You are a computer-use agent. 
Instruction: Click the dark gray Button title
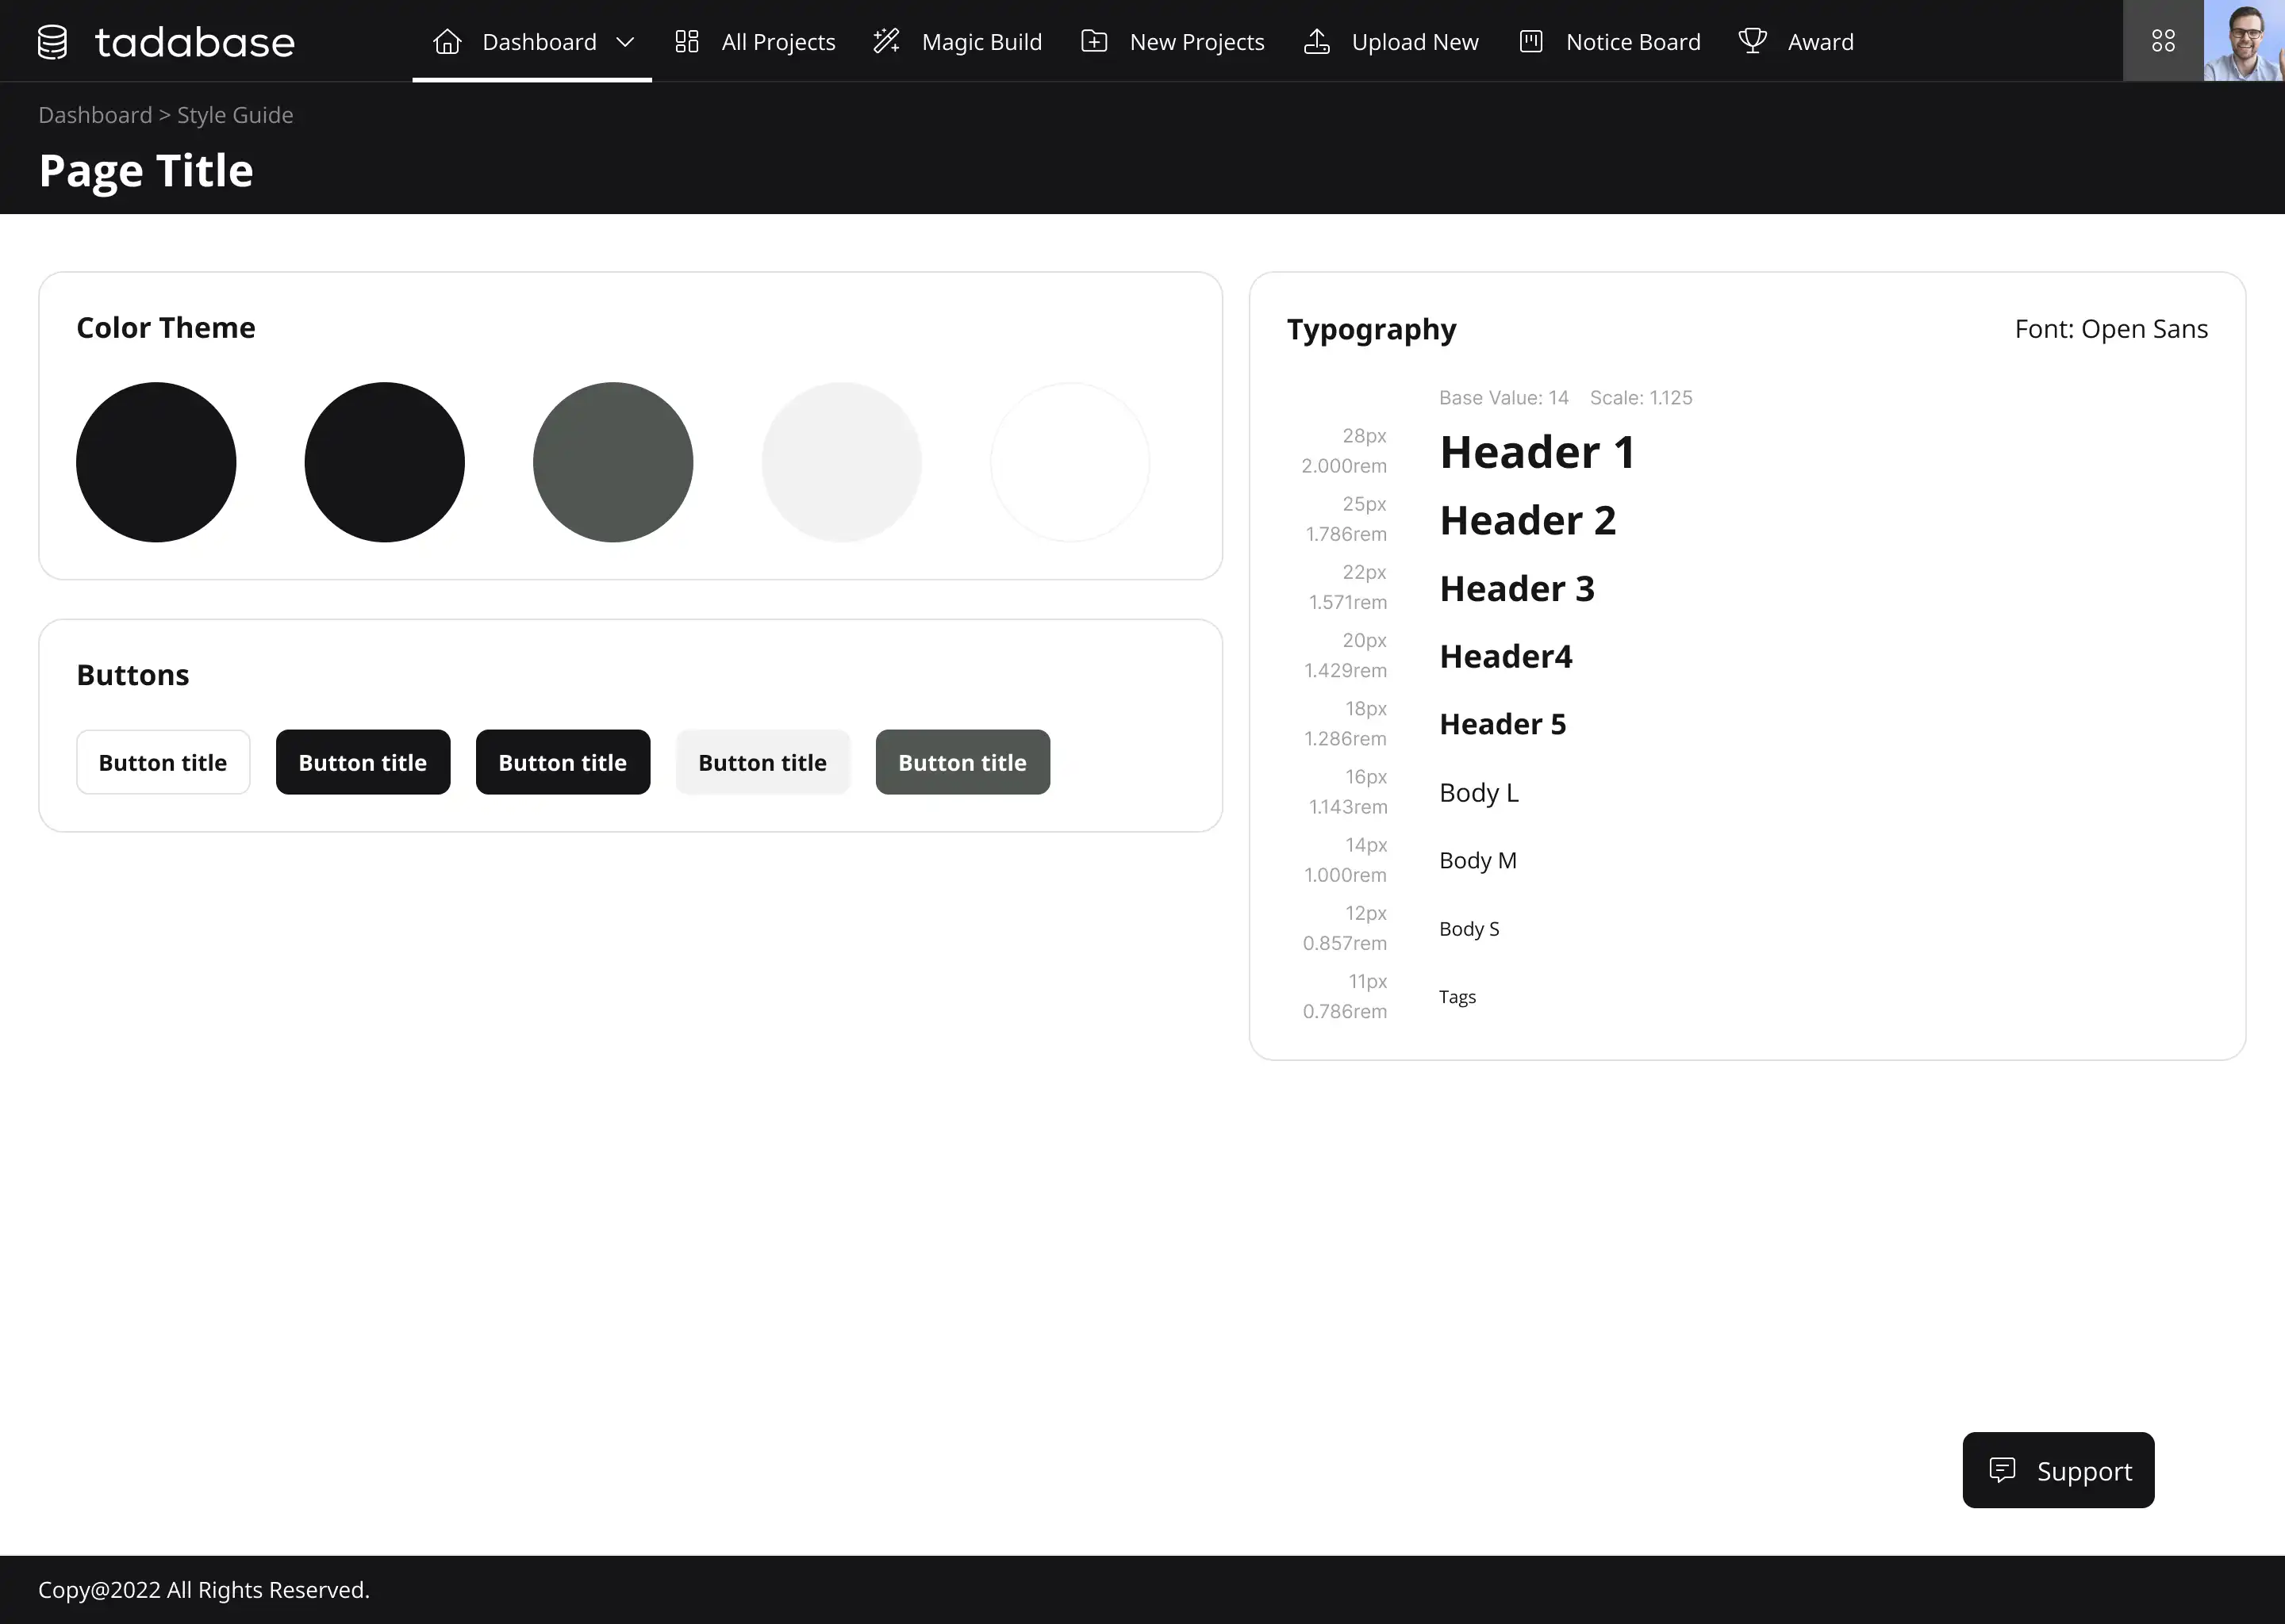point(962,762)
